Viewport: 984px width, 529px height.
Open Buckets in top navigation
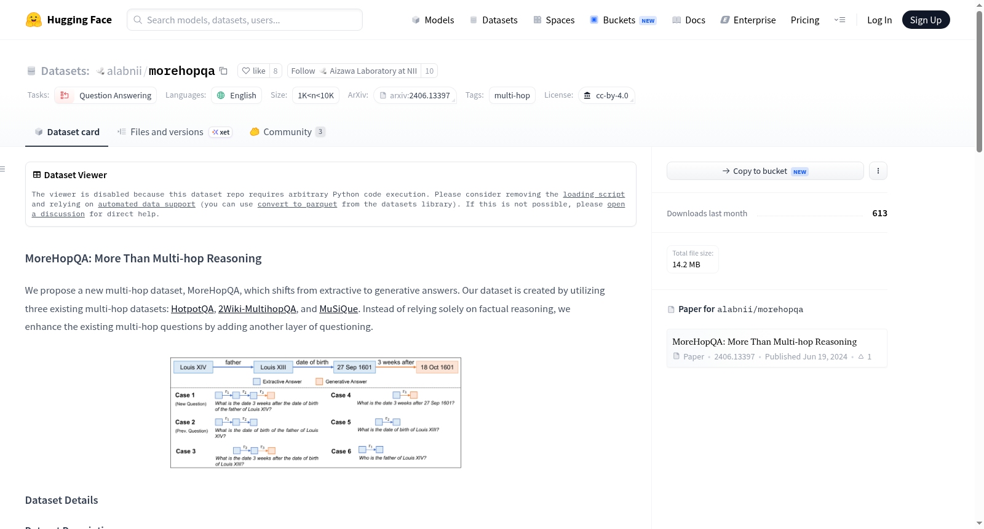click(623, 20)
